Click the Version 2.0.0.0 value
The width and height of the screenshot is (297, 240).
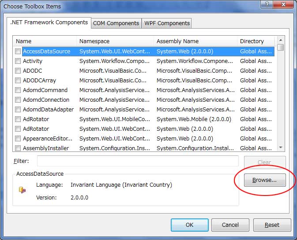pos(79,197)
